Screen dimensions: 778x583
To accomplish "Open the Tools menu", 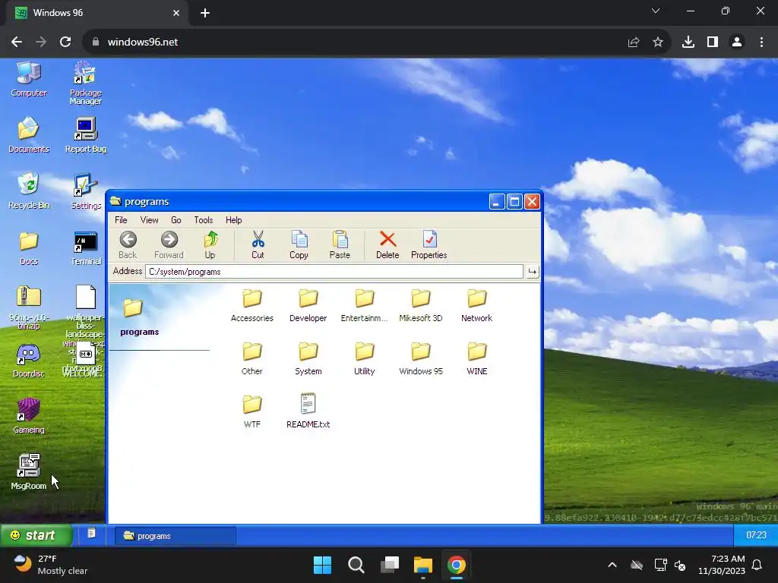I will [204, 220].
